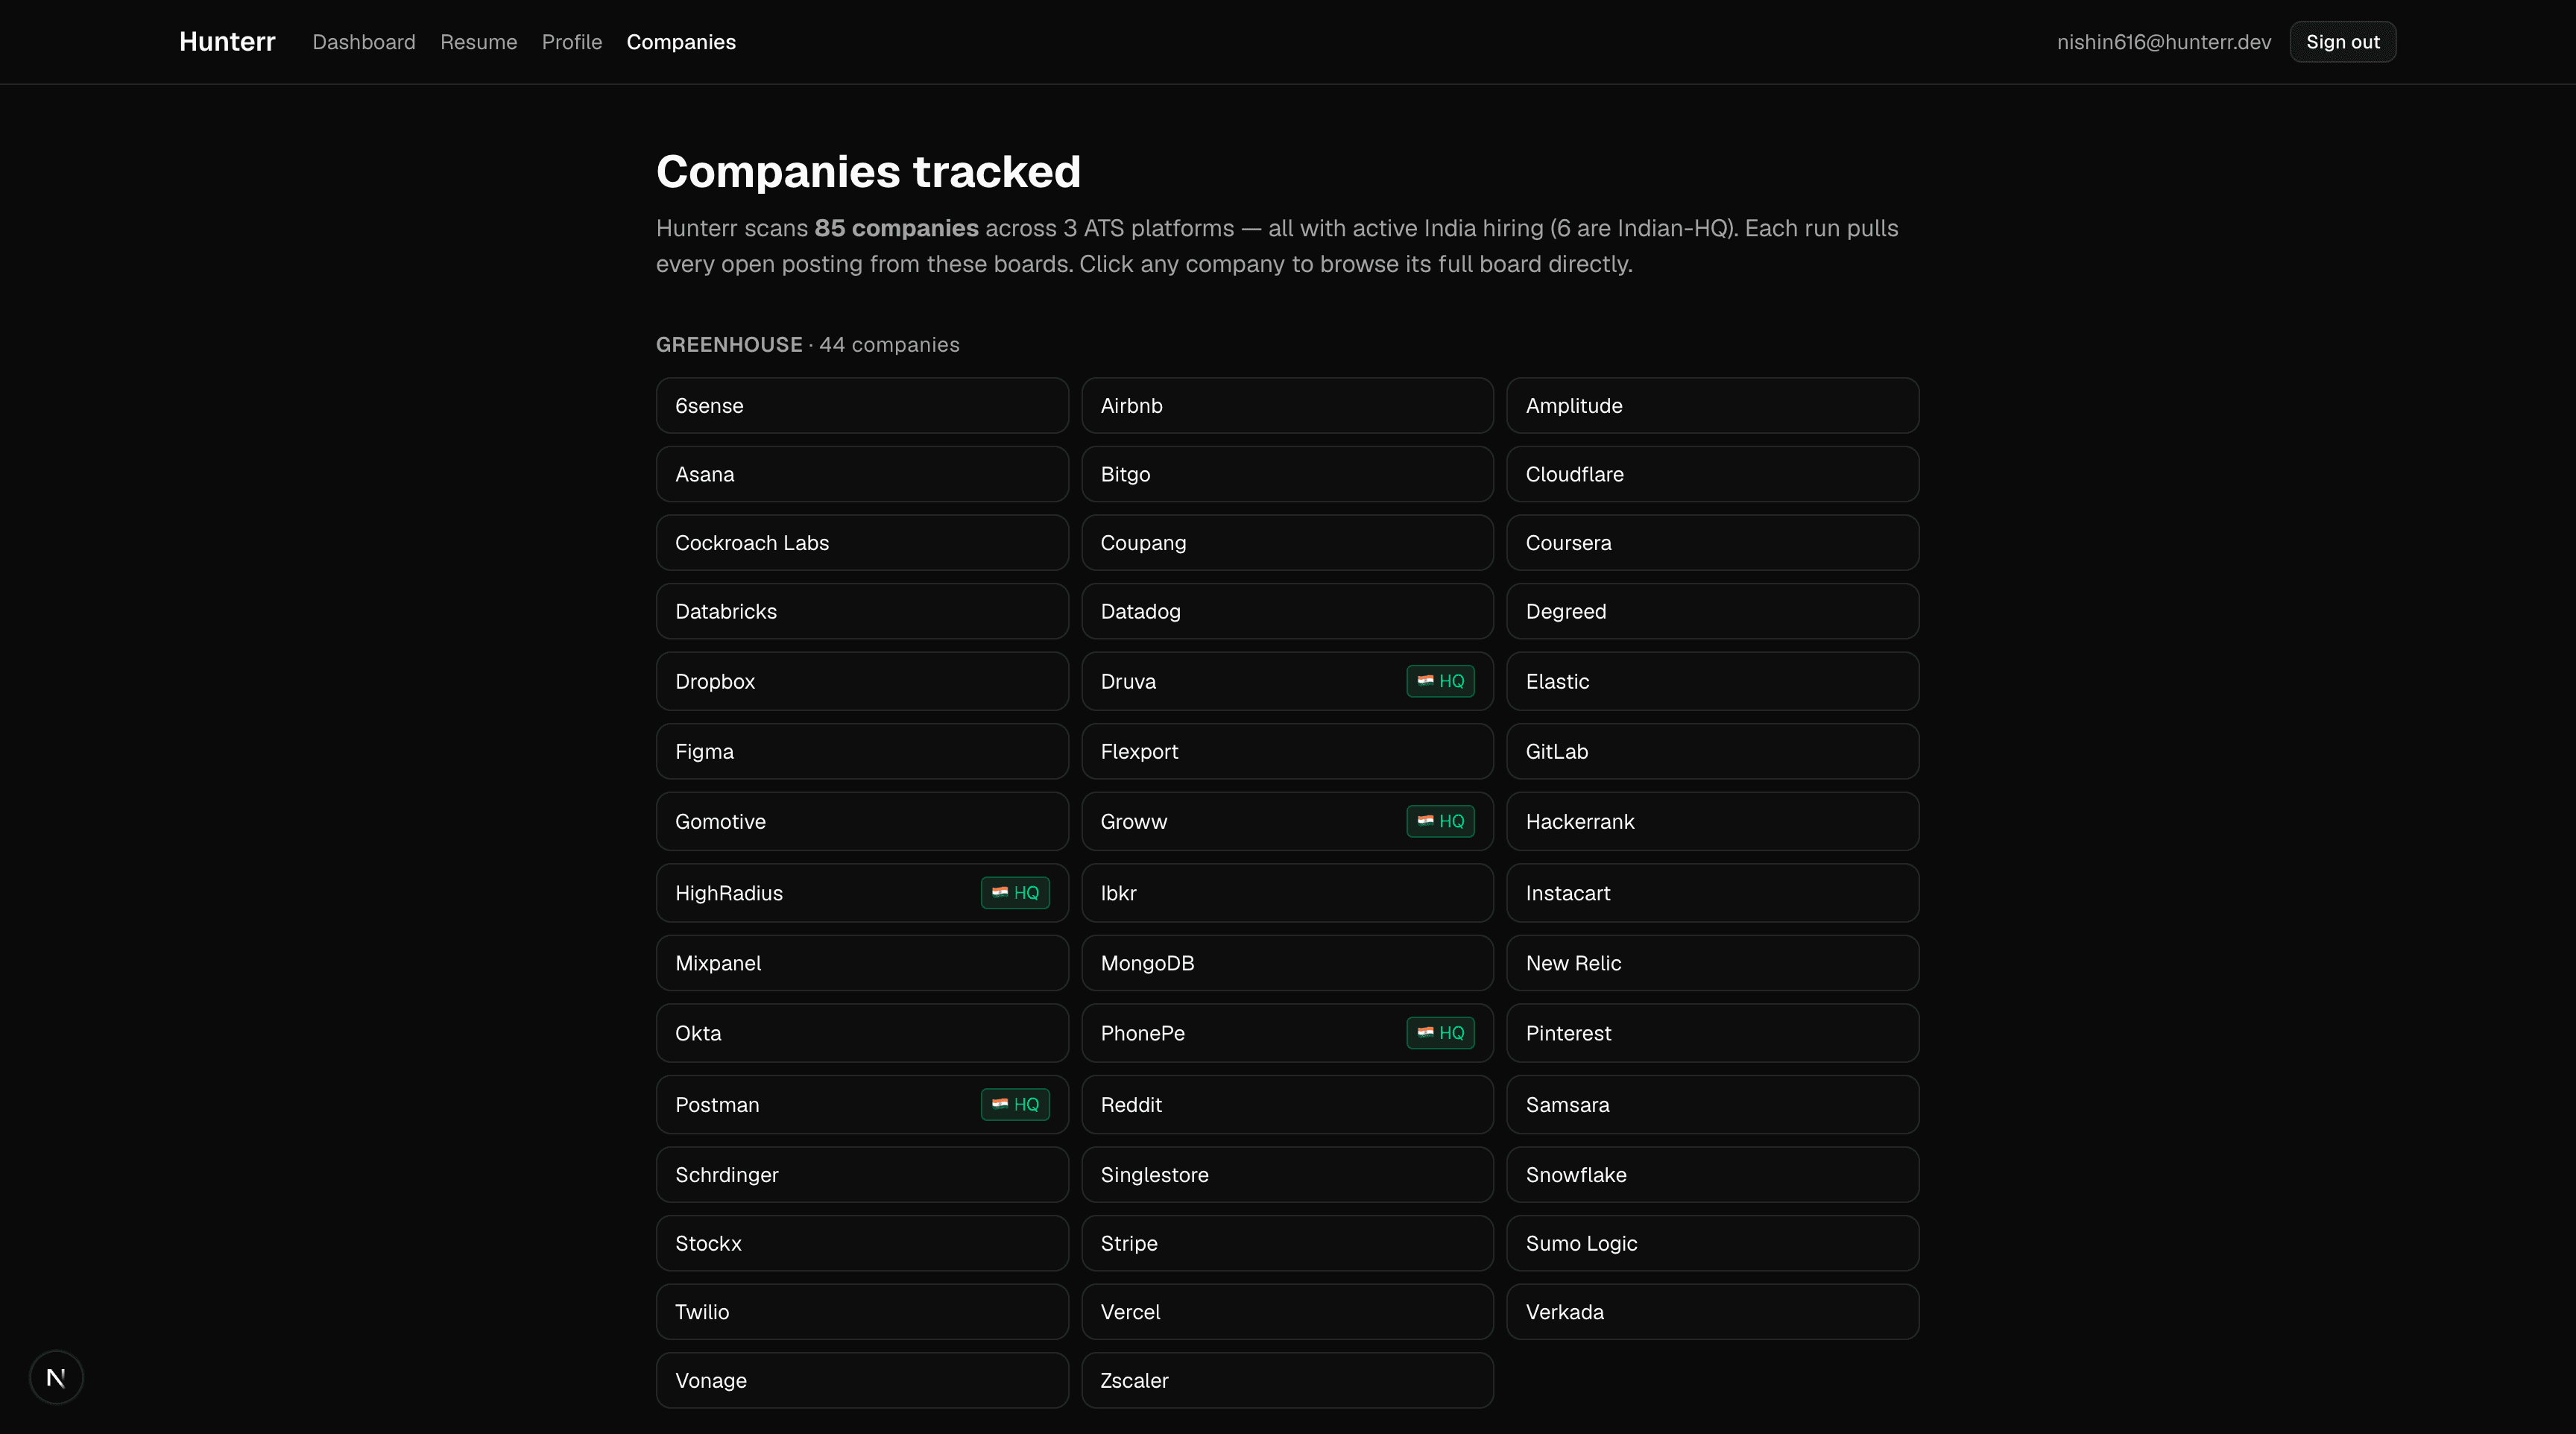2576x1434 pixels.
Task: Click the Sign out button
Action: [x=2342, y=42]
